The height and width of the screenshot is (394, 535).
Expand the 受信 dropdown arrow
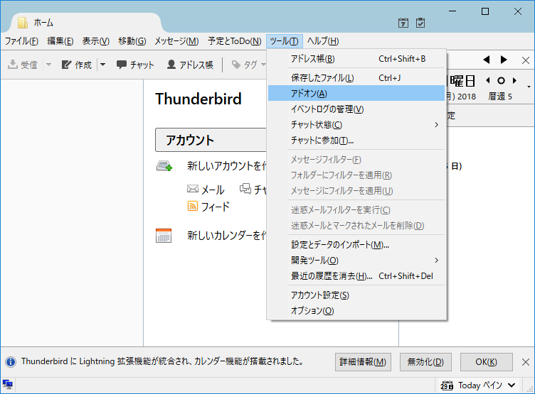tap(49, 65)
